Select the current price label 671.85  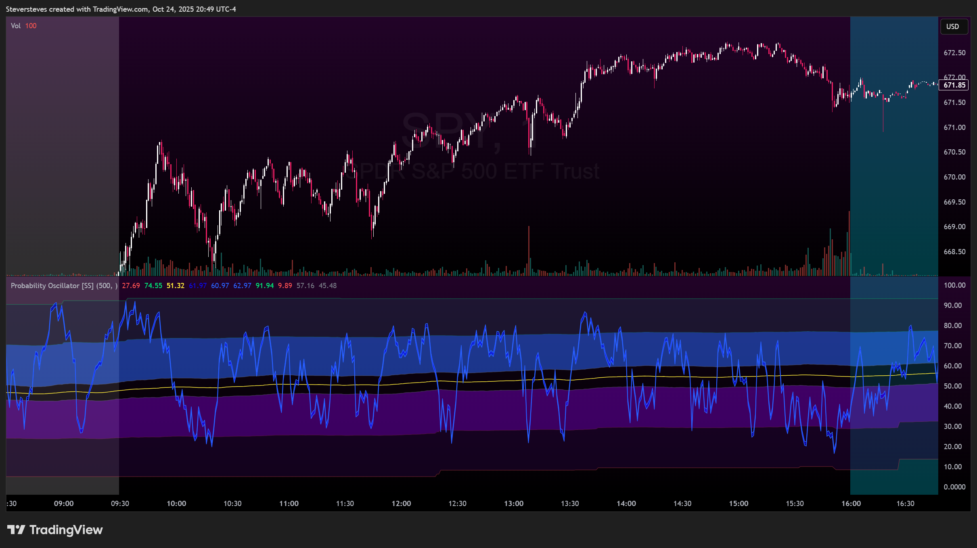click(x=954, y=85)
